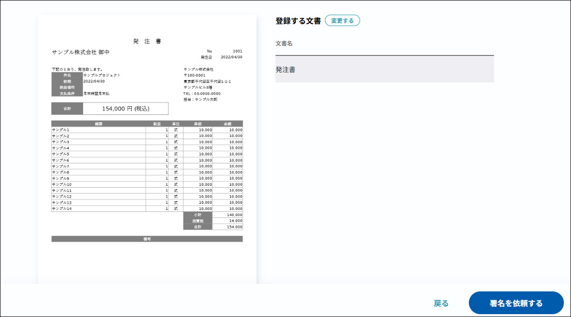Click the 文書名 label
This screenshot has height=317, width=571.
click(x=284, y=44)
